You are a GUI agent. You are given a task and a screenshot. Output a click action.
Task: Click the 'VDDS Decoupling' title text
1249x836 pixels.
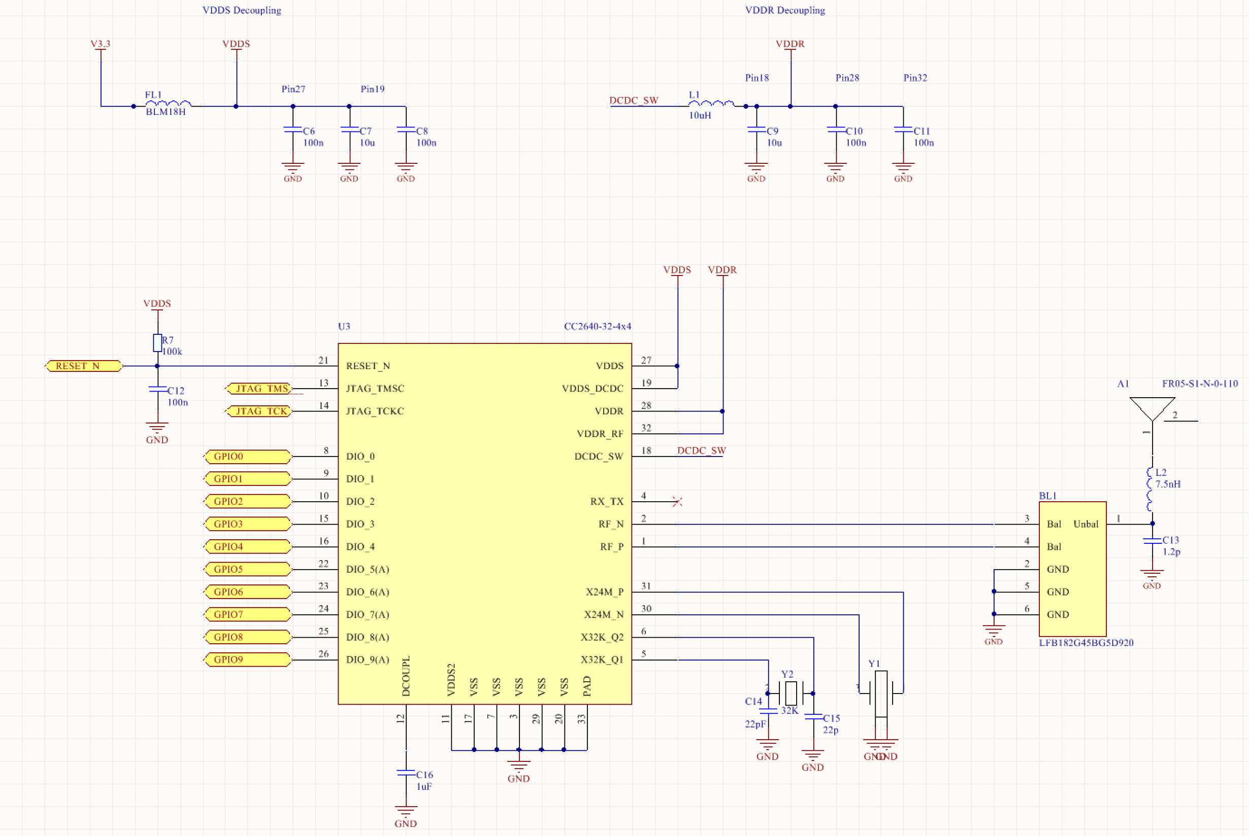[x=242, y=10]
